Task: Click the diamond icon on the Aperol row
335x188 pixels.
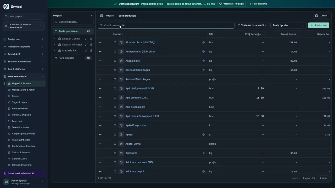Action: (x=204, y=135)
